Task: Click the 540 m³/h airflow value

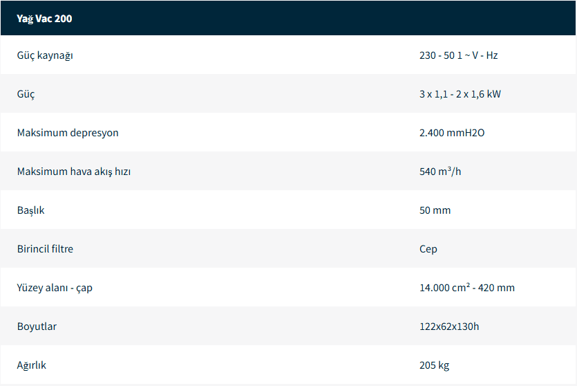Action: coord(440,172)
